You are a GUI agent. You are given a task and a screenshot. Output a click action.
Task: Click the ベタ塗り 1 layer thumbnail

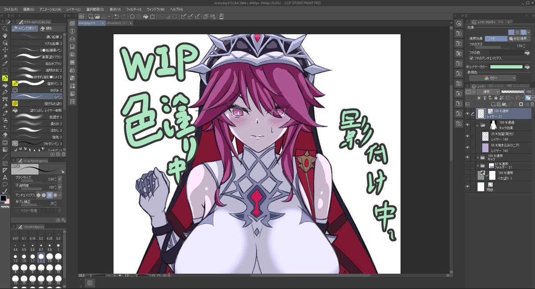click(482, 175)
